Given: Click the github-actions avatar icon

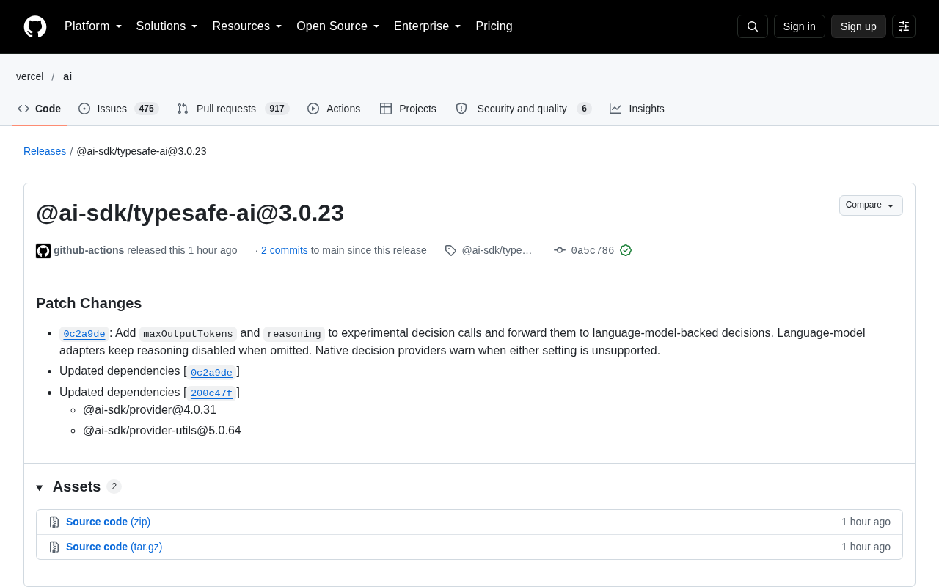Looking at the screenshot, I should click(x=43, y=251).
